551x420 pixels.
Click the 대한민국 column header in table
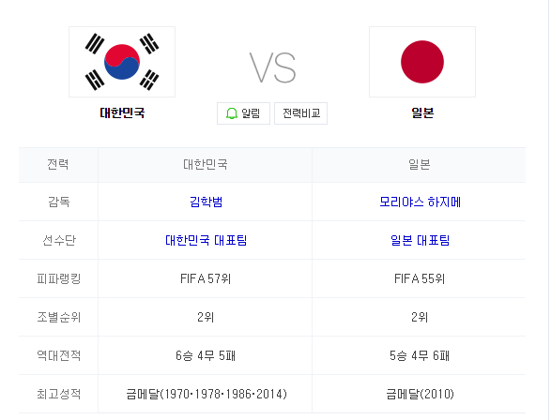click(x=206, y=164)
